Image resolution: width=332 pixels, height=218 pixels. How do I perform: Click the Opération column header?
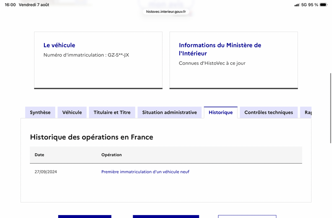tap(112, 155)
